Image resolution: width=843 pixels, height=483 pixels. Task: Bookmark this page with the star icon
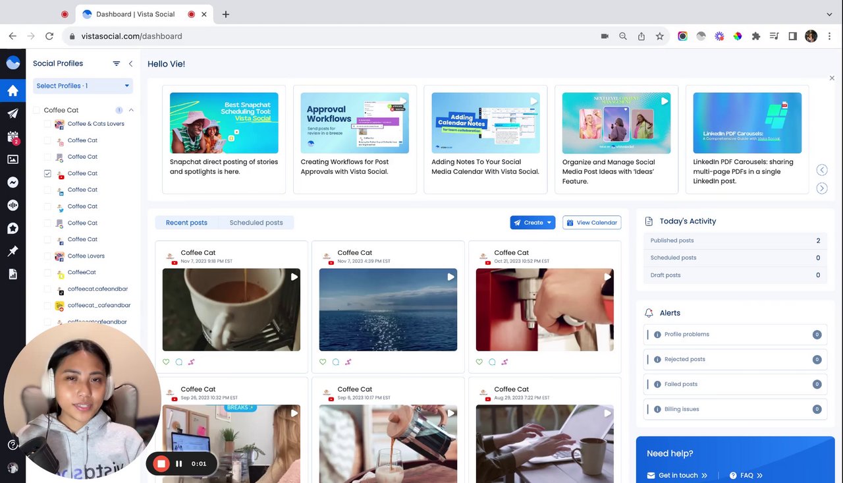click(x=659, y=36)
